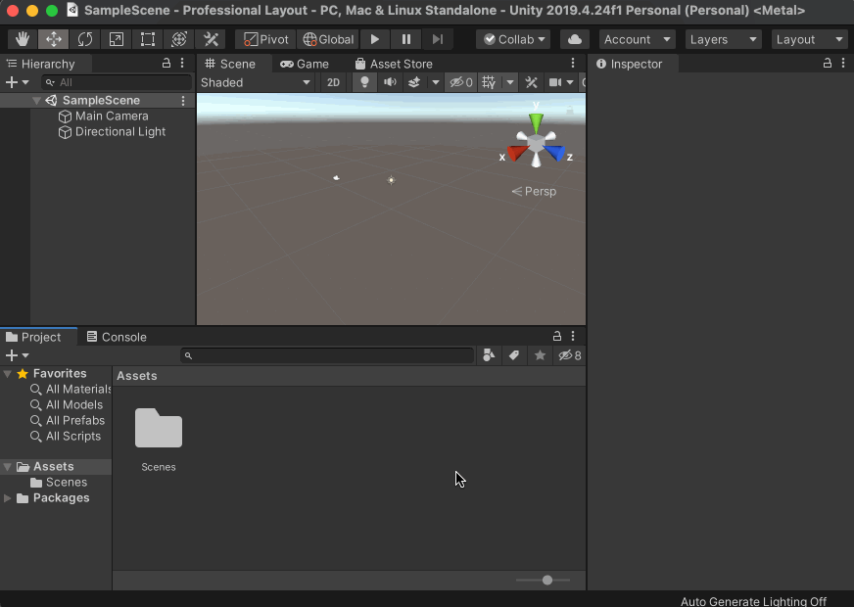Select the Rect Transform tool
Screen dimensions: 854x607
(x=148, y=39)
